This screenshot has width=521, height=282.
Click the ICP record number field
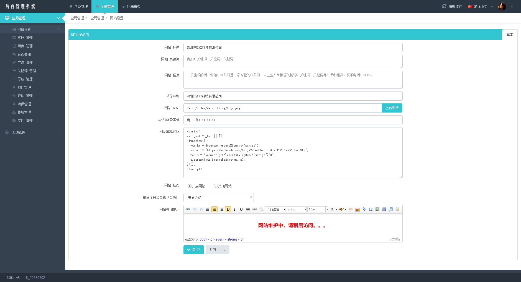tap(293, 120)
